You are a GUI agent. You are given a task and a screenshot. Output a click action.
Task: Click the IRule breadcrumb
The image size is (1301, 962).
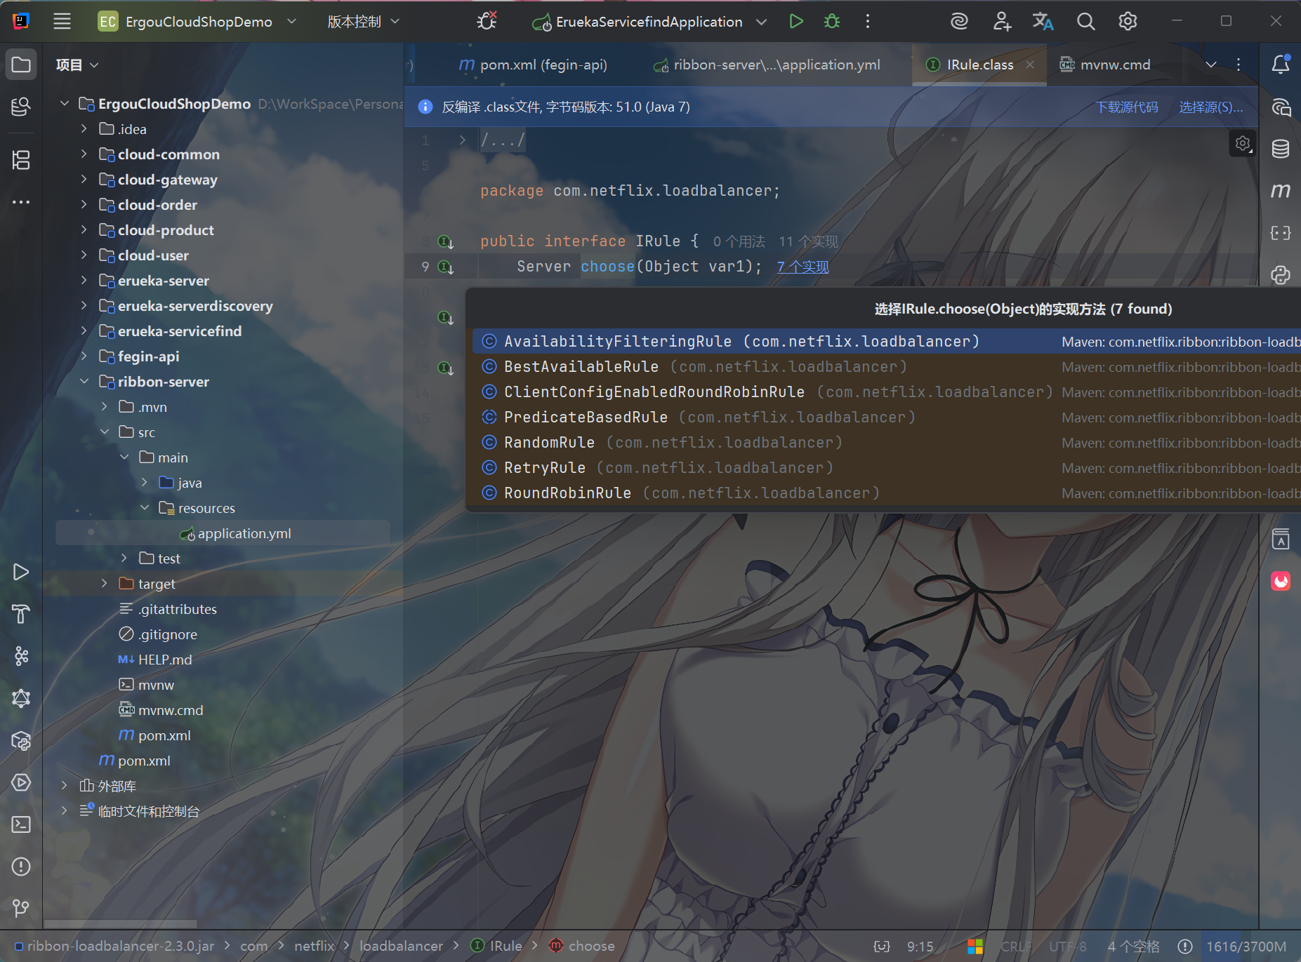[x=497, y=946]
